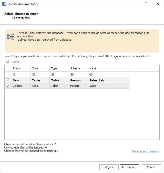
Task: Sort by the Name column header
Action: (x=108, y=68)
